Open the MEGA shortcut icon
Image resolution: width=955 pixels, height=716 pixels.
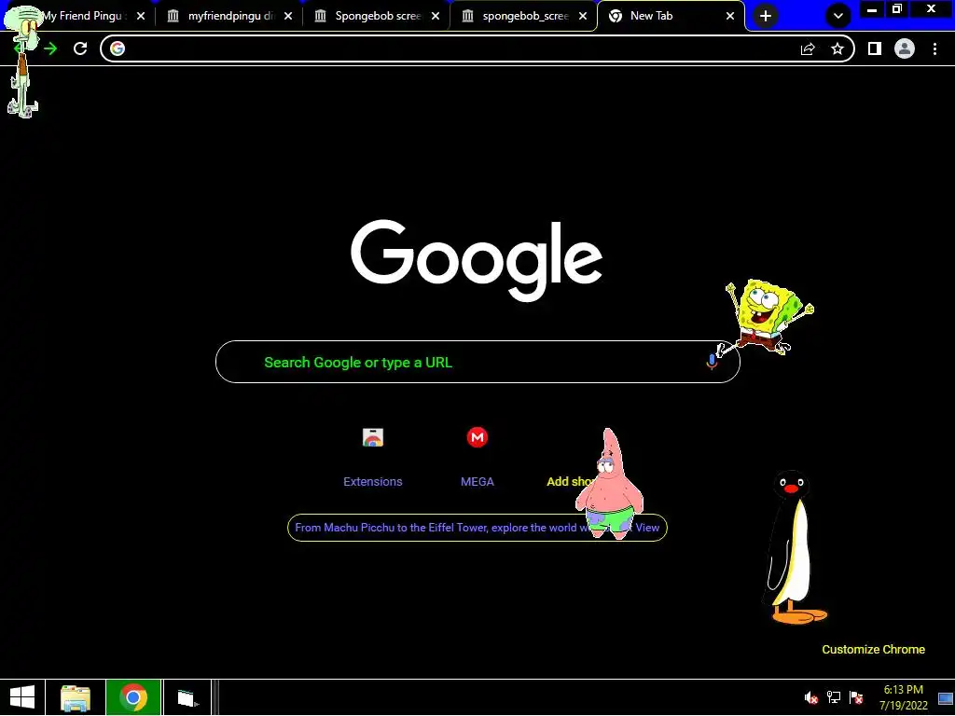click(477, 437)
